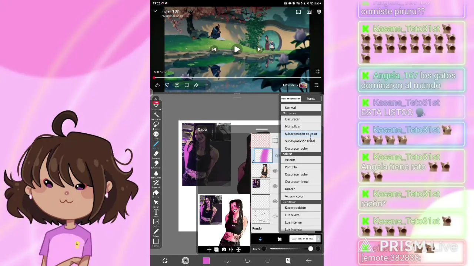
Task: Choose Subexposición lineal blend mode
Action: coord(301,141)
